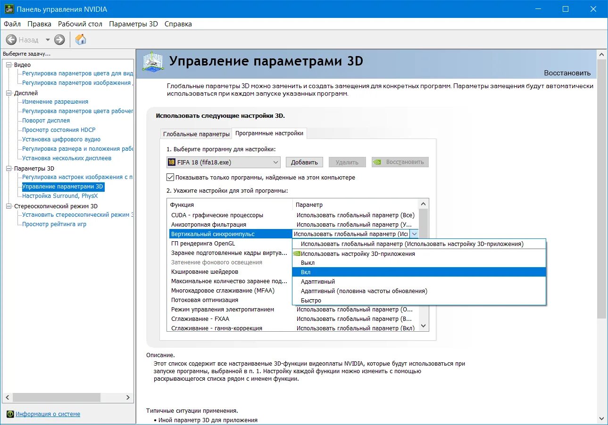Open the Файл menu
The width and height of the screenshot is (608, 425).
(12, 24)
